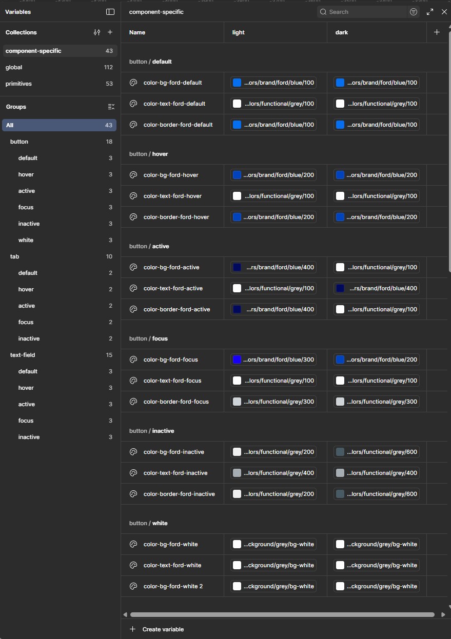The image size is (451, 639).
Task: Click the horizontal scrollbar at the bottom
Action: tap(283, 614)
